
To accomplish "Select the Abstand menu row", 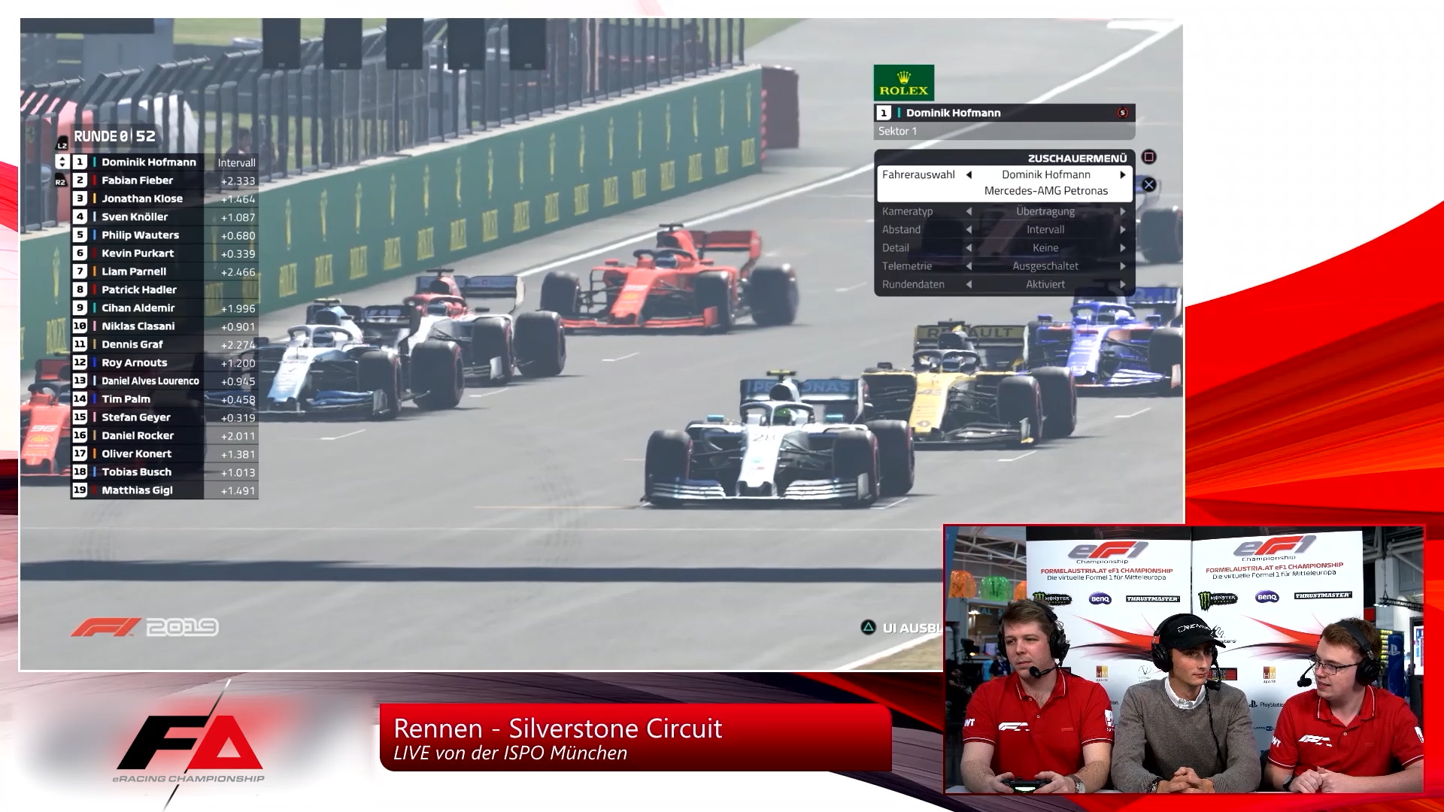I will [x=1005, y=229].
